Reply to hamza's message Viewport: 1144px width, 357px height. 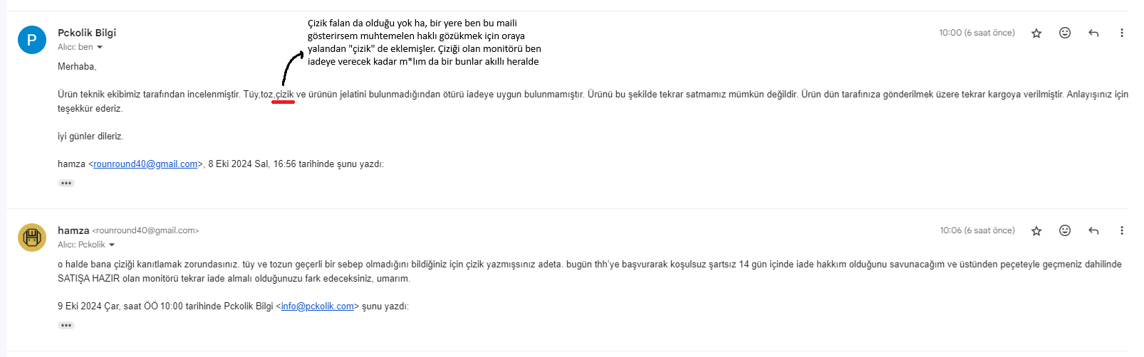[1093, 230]
